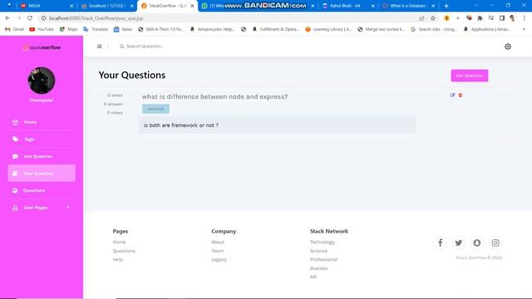
Task: Click the text 'is both are framework or not ?'
Action: pyautogui.click(x=181, y=125)
